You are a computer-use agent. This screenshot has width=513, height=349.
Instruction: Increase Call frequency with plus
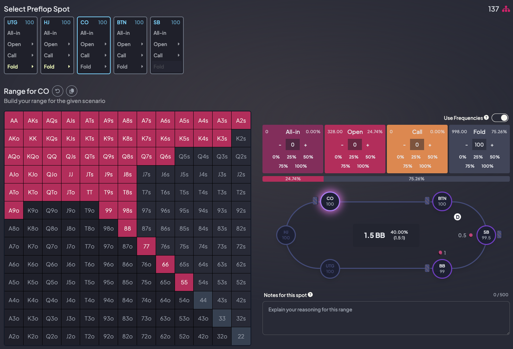(430, 145)
